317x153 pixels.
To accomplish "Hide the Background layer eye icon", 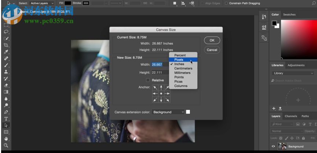I will coord(273,146).
